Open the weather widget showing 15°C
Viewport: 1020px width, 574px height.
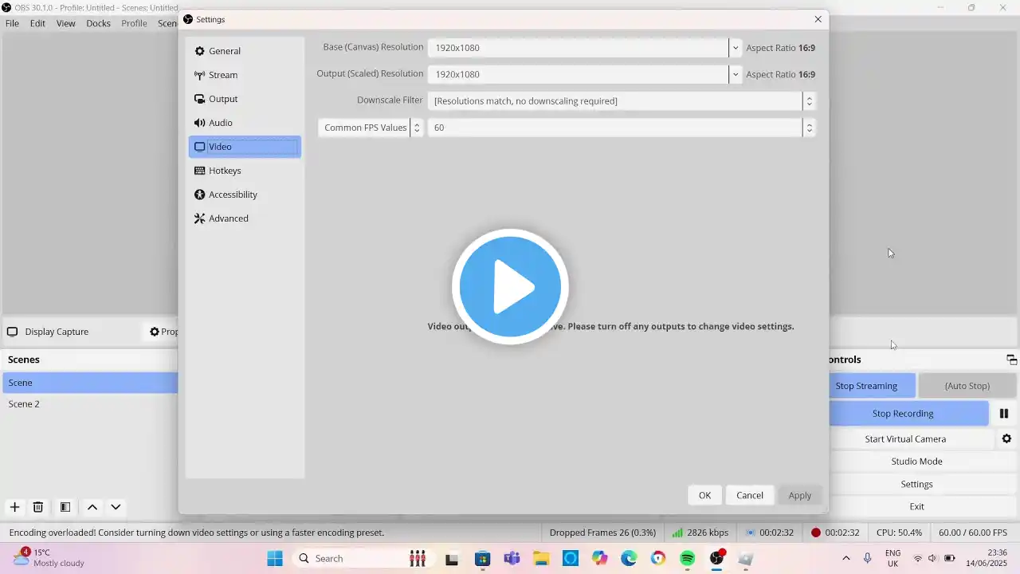(x=50, y=558)
